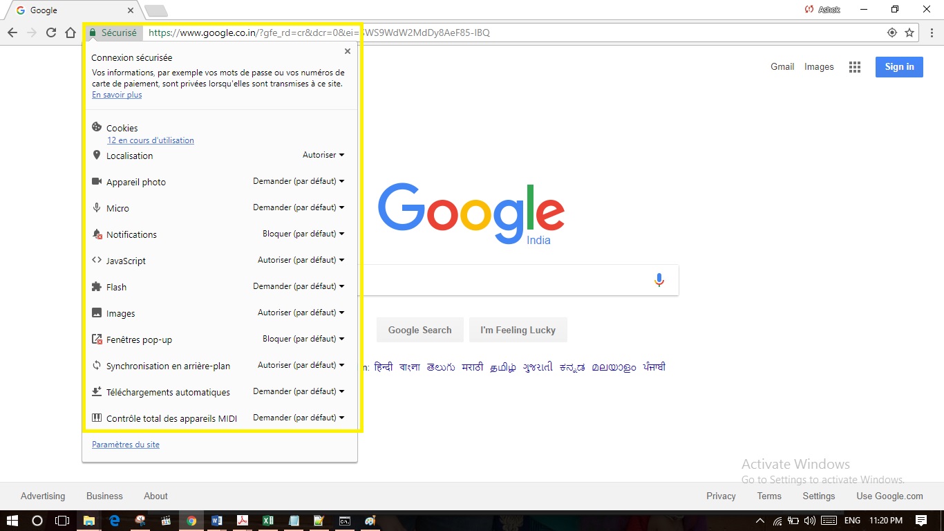
Task: Open the Advertising footer link
Action: [x=43, y=496]
